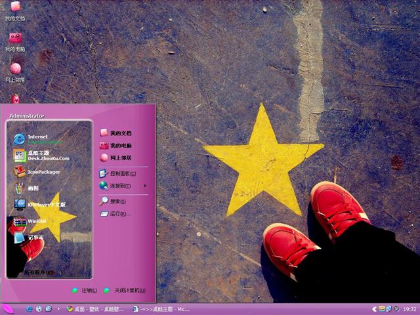
Task: Expand the 连接到(T) submenu
Action: pyautogui.click(x=123, y=186)
